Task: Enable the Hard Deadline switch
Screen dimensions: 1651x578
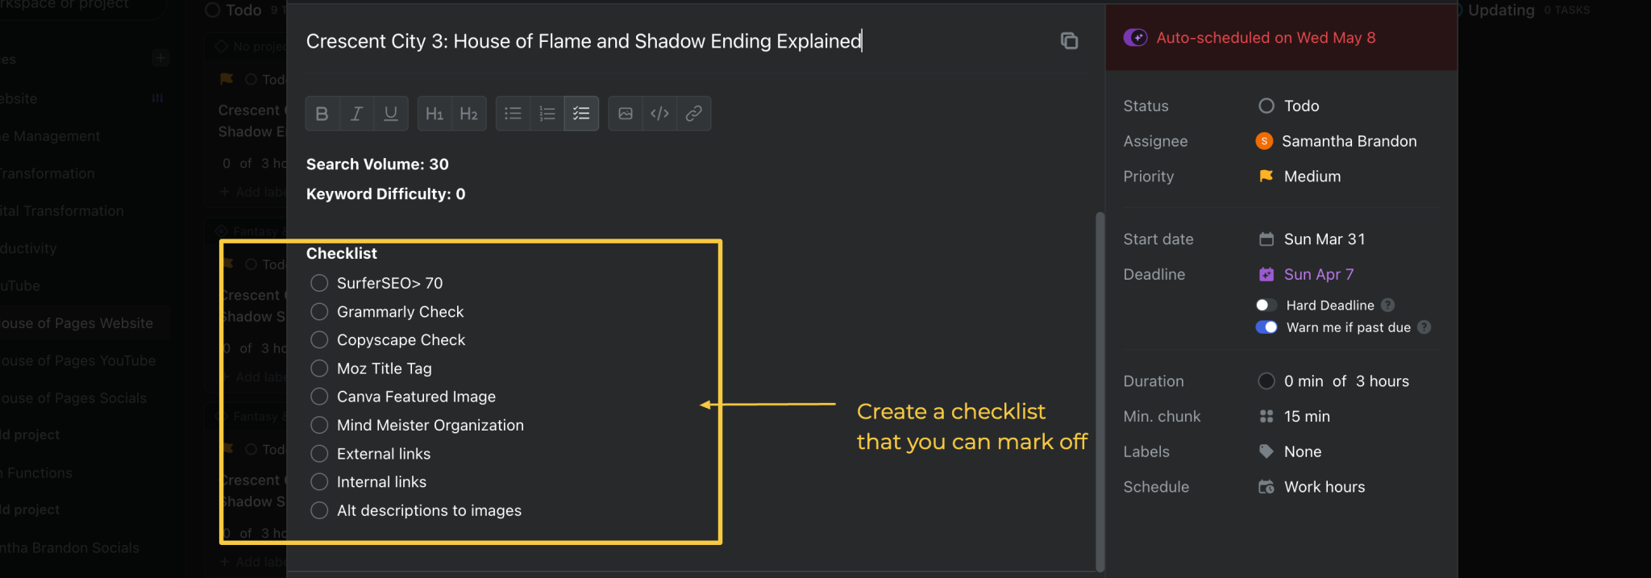Action: pyautogui.click(x=1266, y=306)
